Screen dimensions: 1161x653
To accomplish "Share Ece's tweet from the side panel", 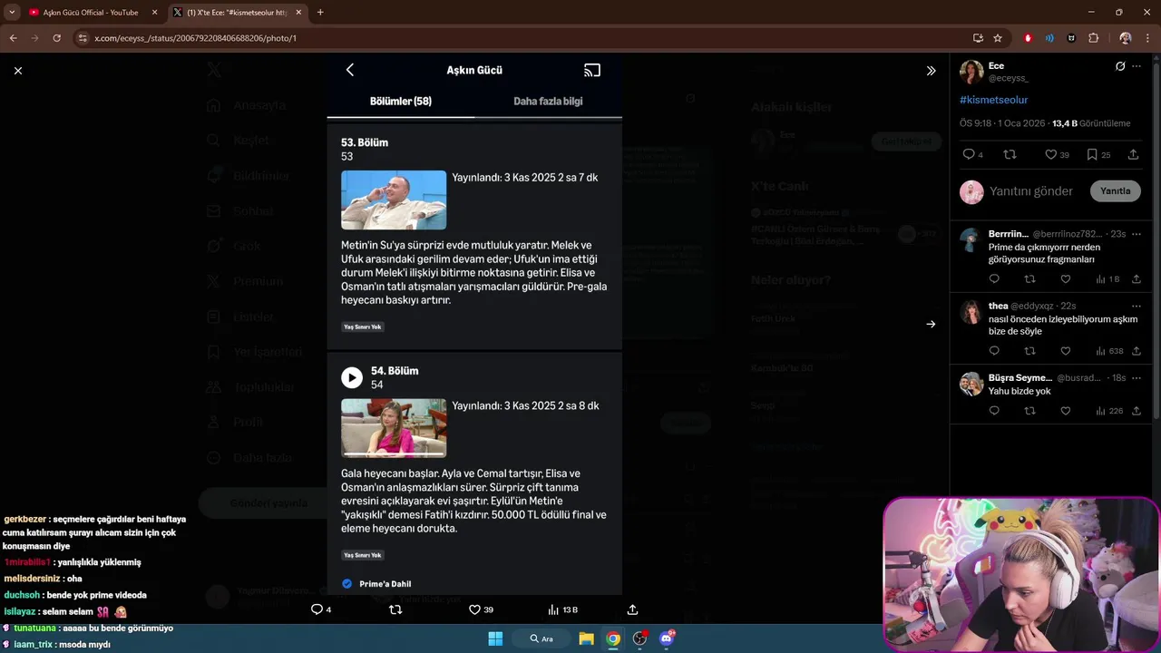I will 1133,155.
